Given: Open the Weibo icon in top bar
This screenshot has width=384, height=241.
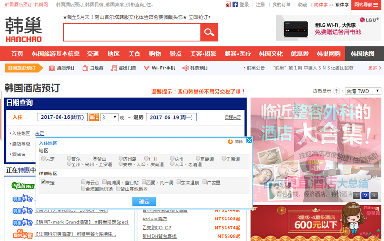Looking at the screenshot, I should tap(228, 5).
